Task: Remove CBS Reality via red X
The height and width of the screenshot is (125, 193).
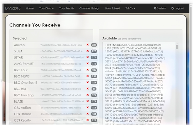Action: 88,120
